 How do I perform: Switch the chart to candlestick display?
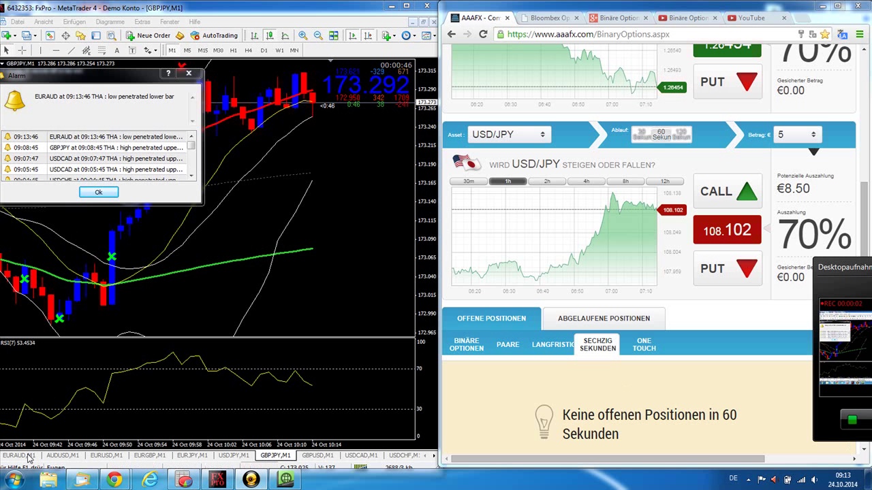(270, 35)
